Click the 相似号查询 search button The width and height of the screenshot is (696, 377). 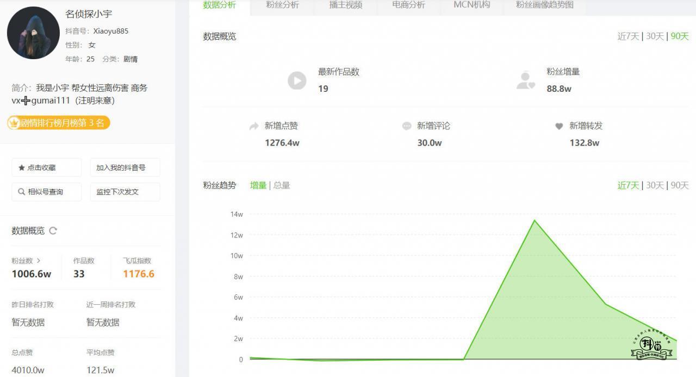tap(47, 192)
